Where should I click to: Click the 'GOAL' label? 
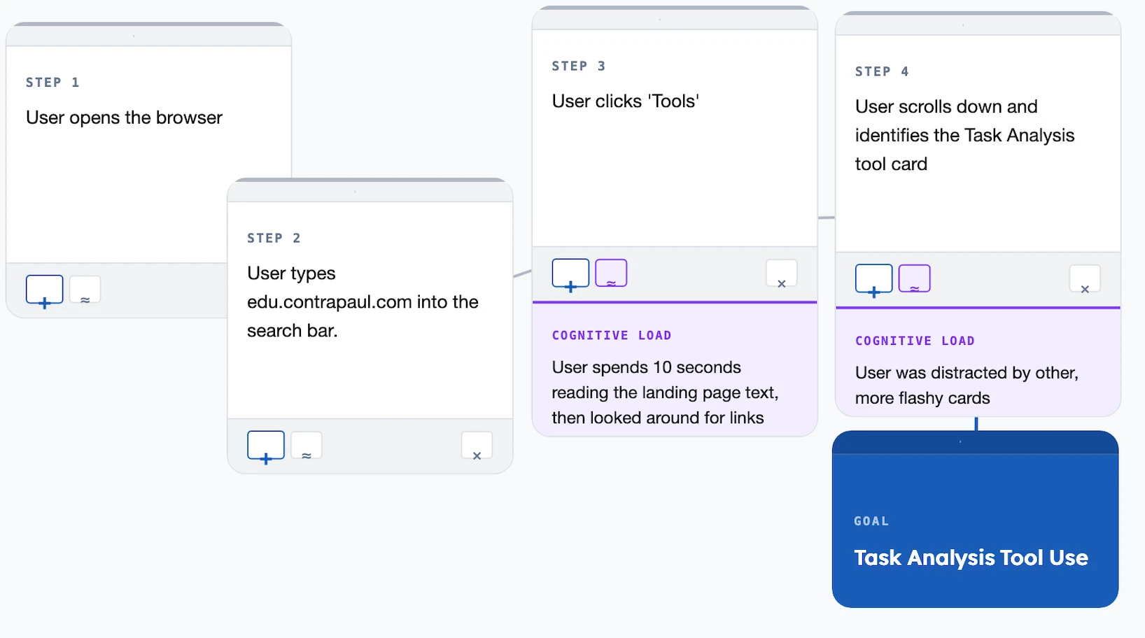[x=871, y=521]
